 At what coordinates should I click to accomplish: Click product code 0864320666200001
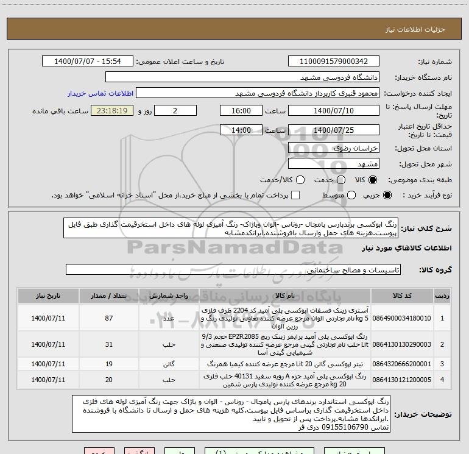click(402, 364)
